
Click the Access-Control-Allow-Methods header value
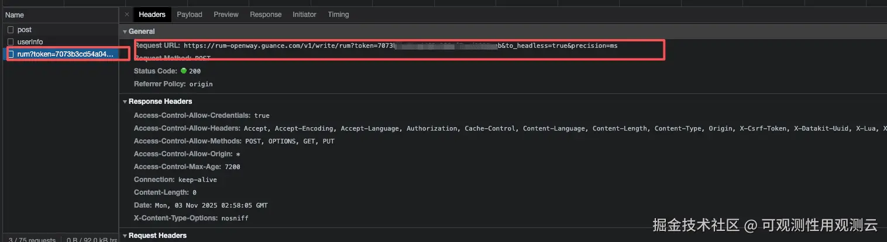(x=290, y=141)
